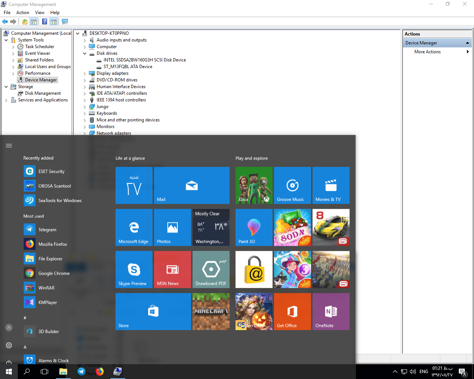Open Telegram from Most used list
The image size is (474, 379).
tap(47, 229)
